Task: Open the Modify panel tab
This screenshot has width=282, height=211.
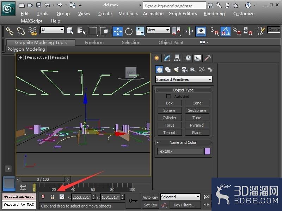Action: click(167, 58)
